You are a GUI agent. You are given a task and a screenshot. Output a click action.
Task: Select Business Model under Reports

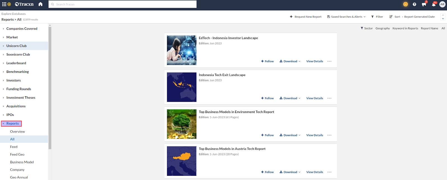coord(22,162)
